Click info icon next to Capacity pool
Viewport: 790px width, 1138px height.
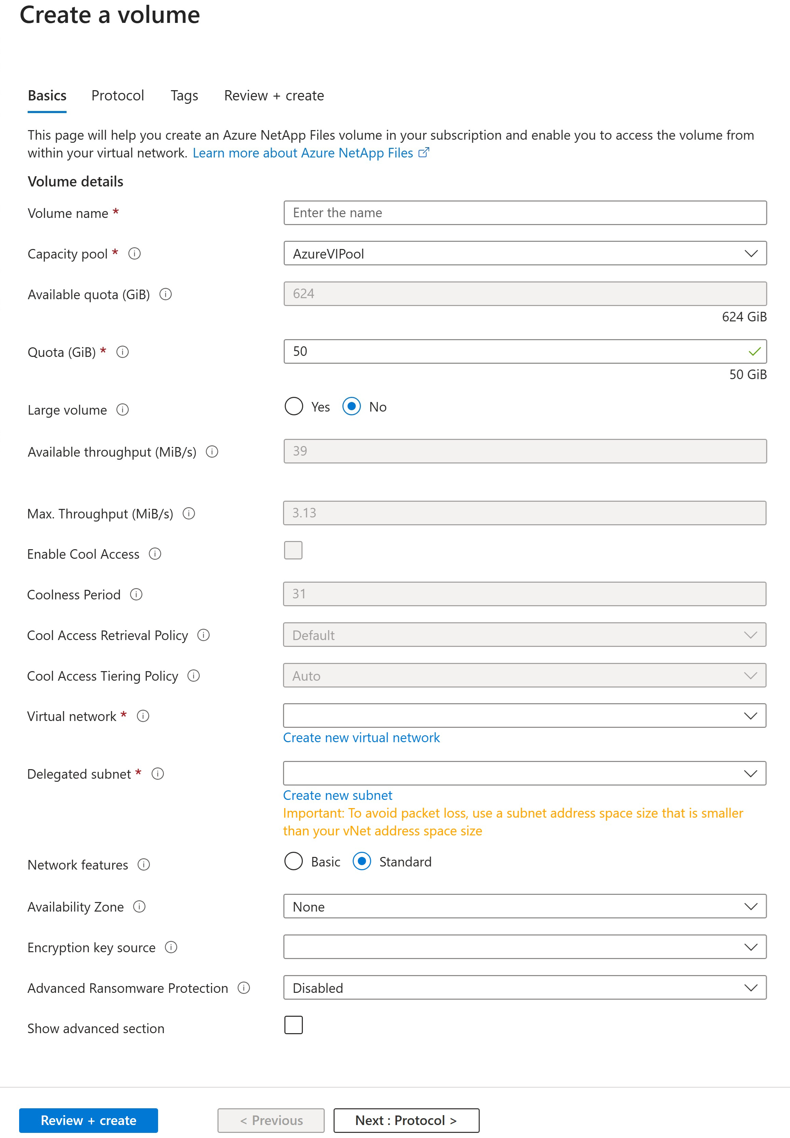(x=134, y=253)
